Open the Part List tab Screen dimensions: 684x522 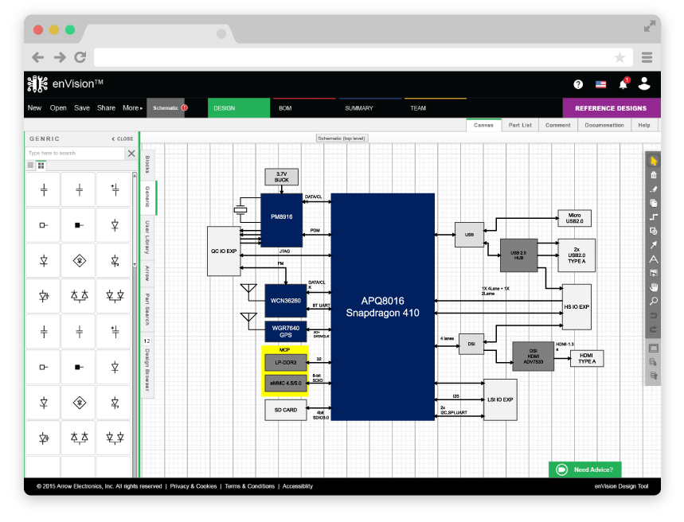(x=520, y=125)
